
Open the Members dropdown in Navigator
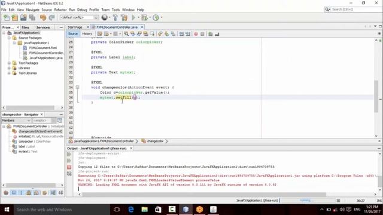pyautogui.click(x=16, y=121)
